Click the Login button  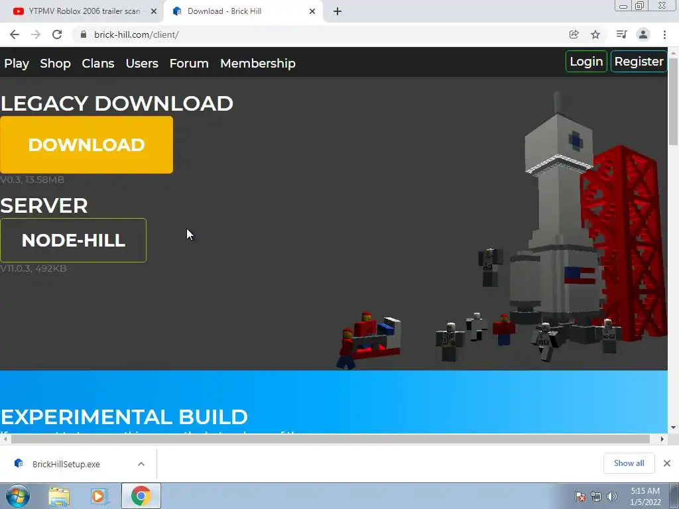click(x=586, y=62)
